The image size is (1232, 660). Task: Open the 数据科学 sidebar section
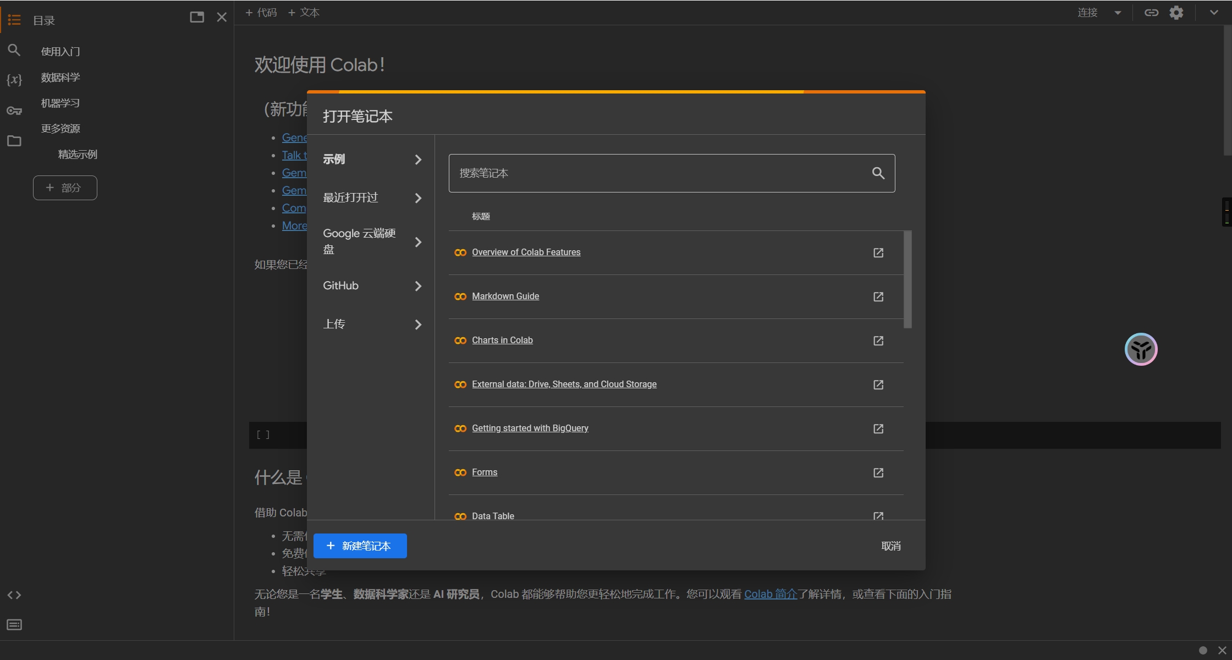click(x=61, y=78)
